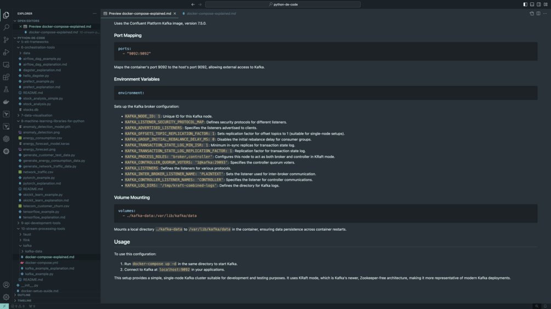The height and width of the screenshot is (309, 551).
Task: Open the Source Control view
Action: click(6, 40)
